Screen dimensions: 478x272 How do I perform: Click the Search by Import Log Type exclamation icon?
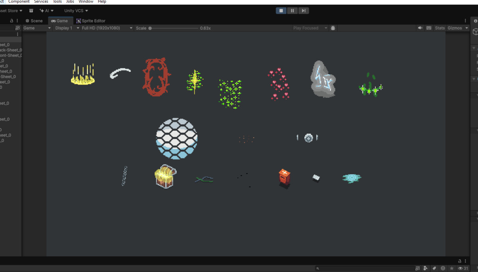[443, 268]
